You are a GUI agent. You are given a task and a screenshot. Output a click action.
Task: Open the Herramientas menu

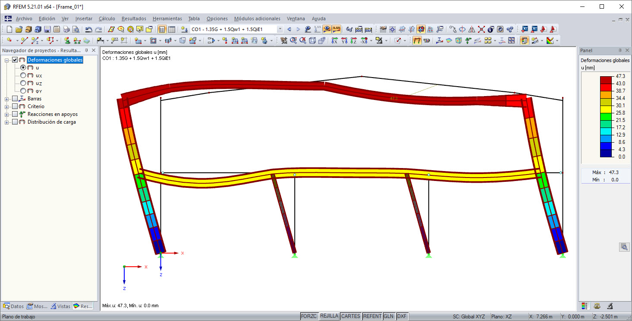(167, 19)
